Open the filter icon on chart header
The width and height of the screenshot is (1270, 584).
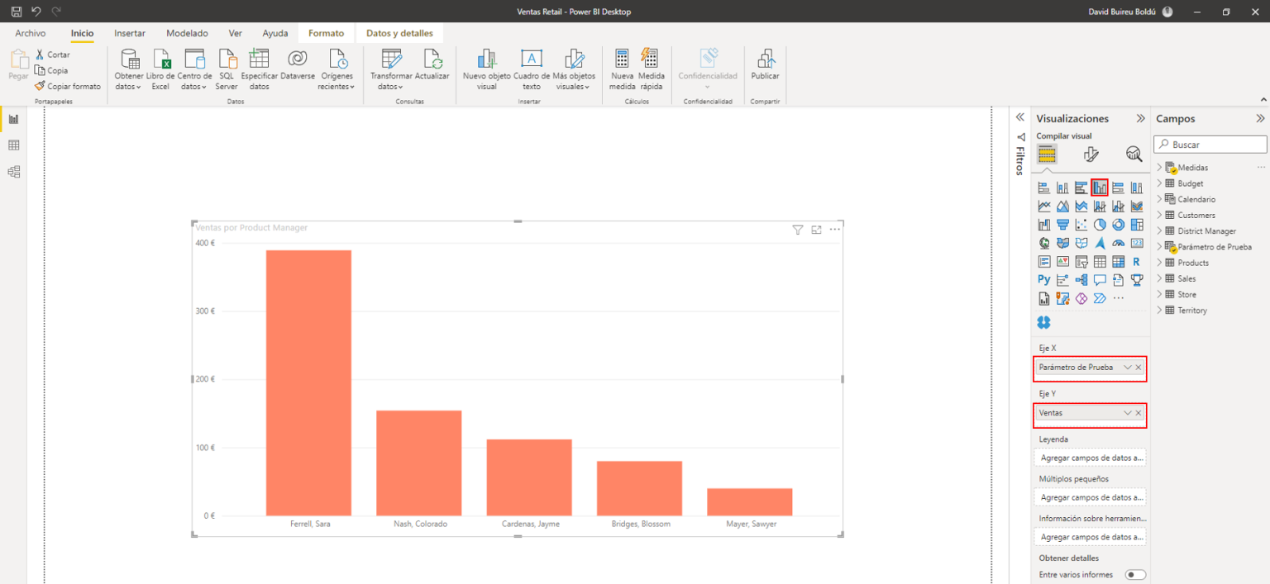click(x=797, y=230)
